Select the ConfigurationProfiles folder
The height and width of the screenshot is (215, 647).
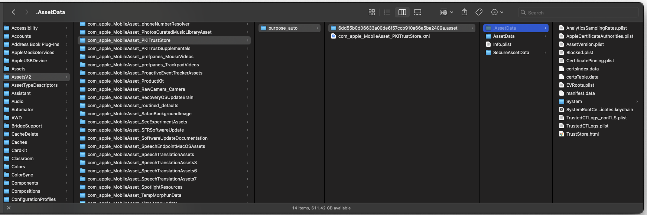pos(36,199)
